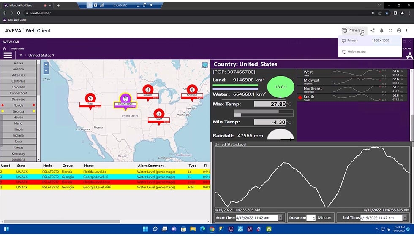Select the West region map marker

tap(90, 98)
